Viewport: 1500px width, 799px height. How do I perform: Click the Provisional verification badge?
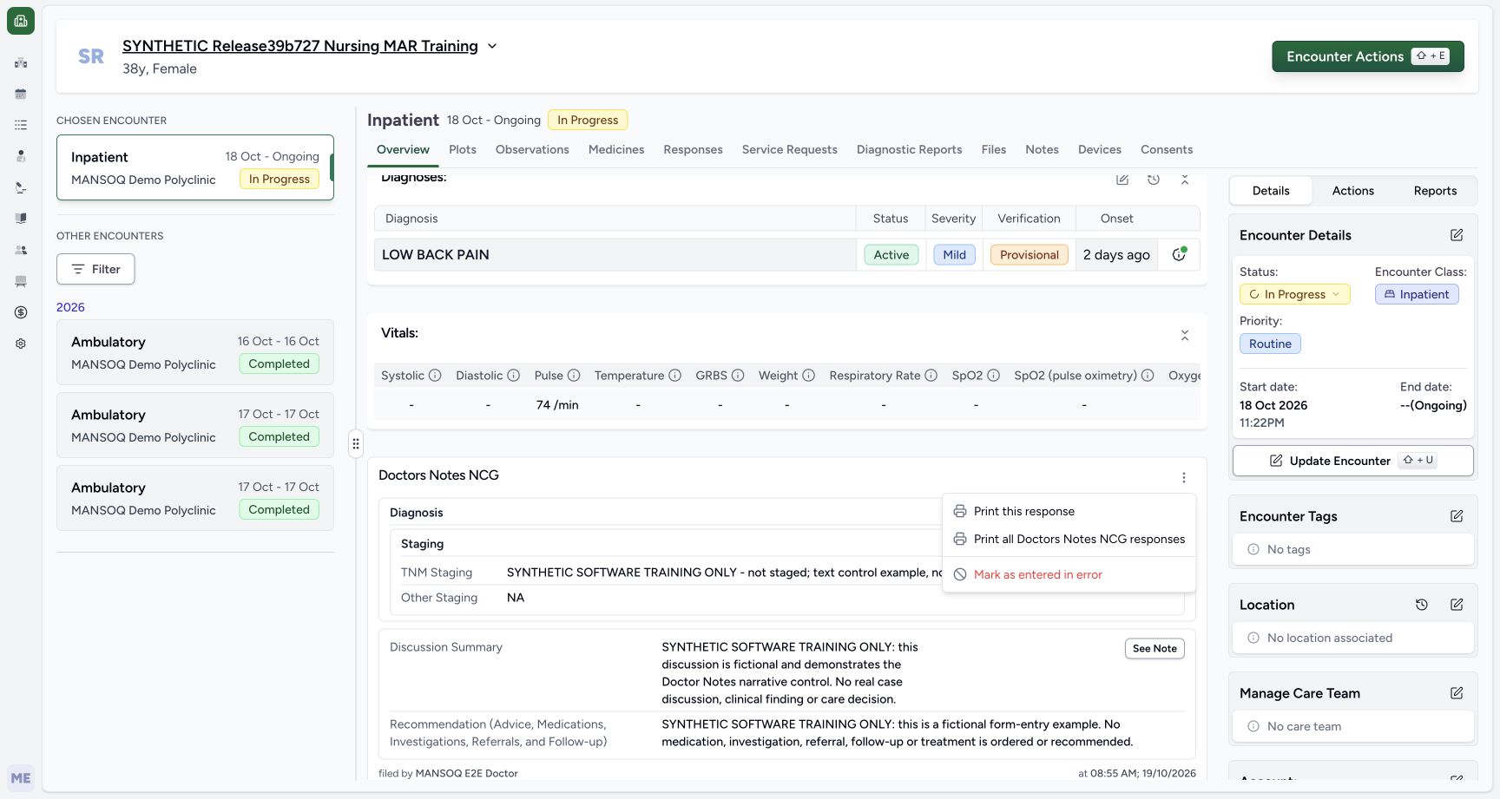click(1029, 254)
